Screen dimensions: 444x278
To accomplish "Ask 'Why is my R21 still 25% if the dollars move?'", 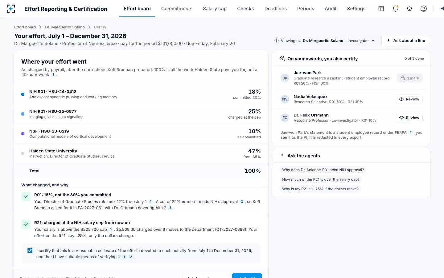I will (320, 189).
